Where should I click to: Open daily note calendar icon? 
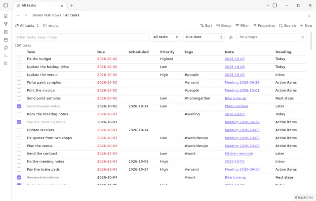[5, 40]
